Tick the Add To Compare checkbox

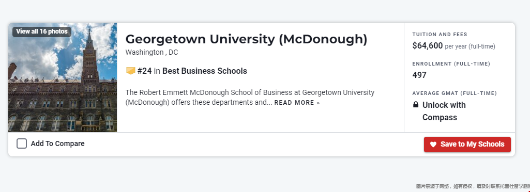click(x=22, y=143)
